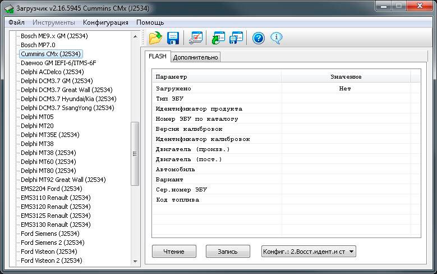Open settings via wrench checklist icon
The image size is (437, 274).
pyautogui.click(x=196, y=38)
